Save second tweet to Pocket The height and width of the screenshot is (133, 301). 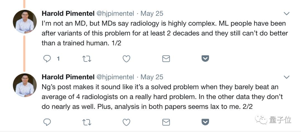click(x=205, y=122)
